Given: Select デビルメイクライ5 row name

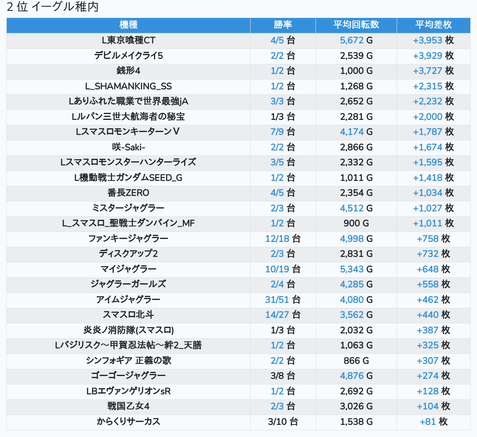Looking at the screenshot, I should pos(128,56).
